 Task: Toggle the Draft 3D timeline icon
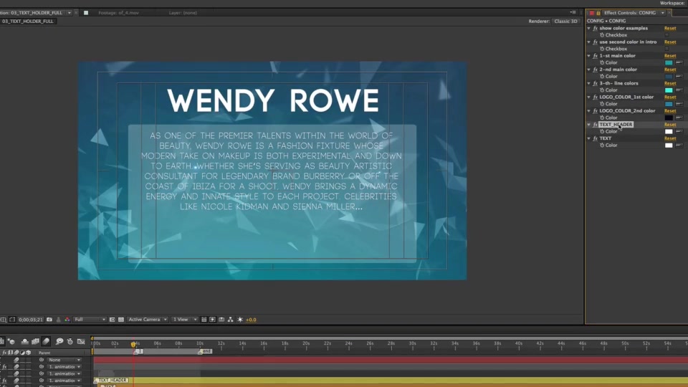click(x=11, y=341)
